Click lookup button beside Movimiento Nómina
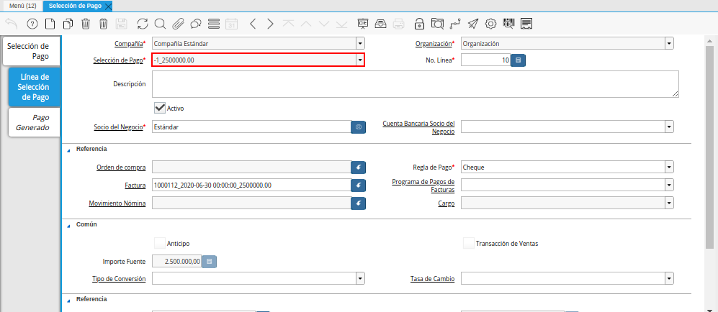The image size is (718, 312). 358,203
